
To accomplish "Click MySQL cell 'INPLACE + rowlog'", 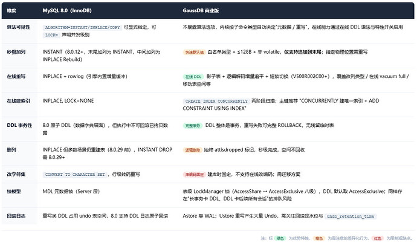I will 85,76.
